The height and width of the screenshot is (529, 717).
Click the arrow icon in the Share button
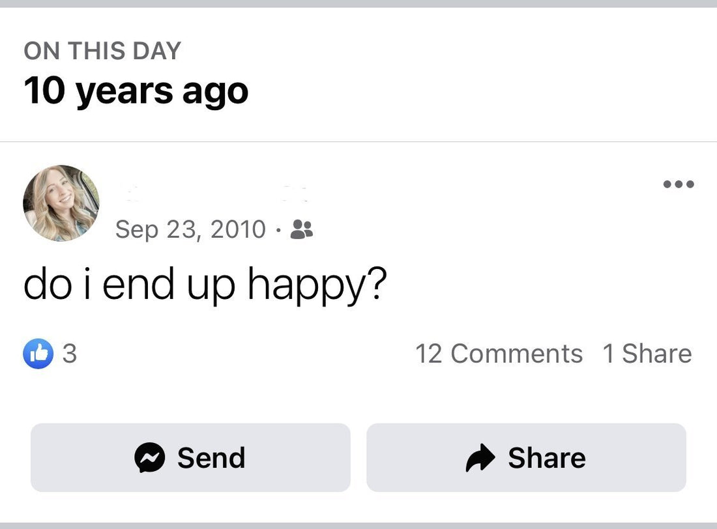click(481, 458)
